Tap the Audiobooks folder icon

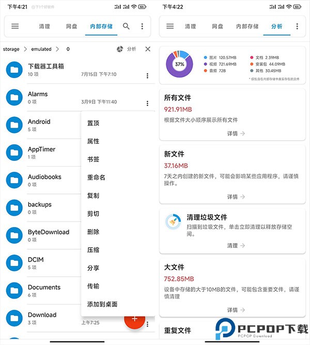click(x=14, y=180)
